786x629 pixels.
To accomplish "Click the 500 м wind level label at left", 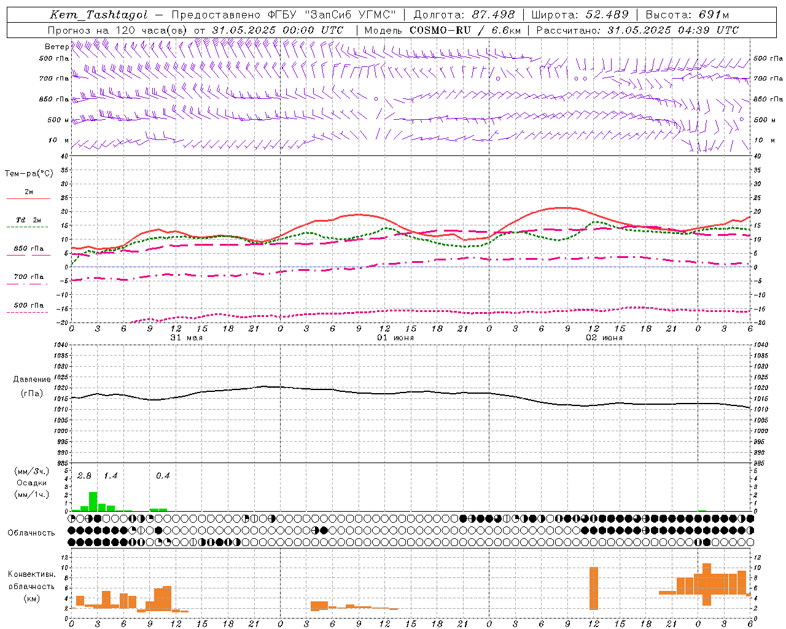I will [58, 120].
